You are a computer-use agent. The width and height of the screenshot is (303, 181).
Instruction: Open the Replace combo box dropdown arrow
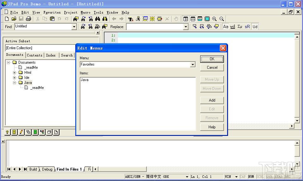[x=186, y=27]
